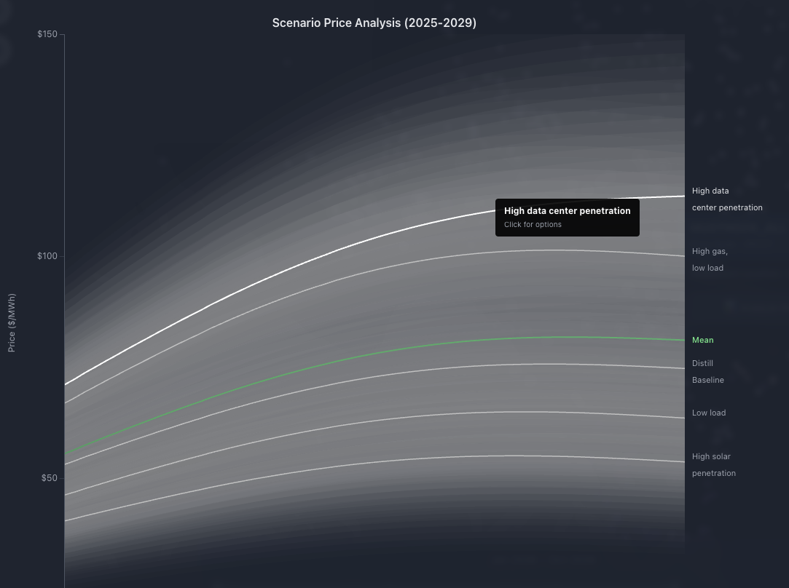Click the $50 axis tick label
Viewport: 789px width, 588px height.
tap(50, 477)
